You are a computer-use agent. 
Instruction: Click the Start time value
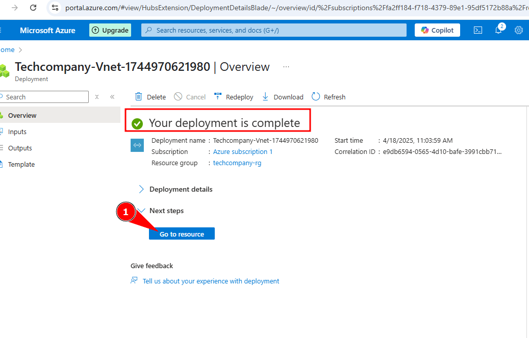[418, 141]
